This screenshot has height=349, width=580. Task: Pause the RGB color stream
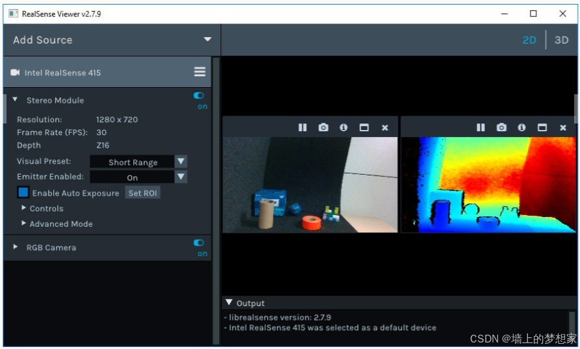302,127
